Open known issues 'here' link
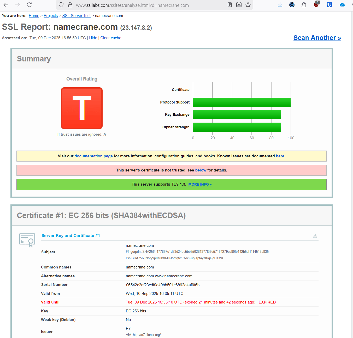This screenshot has height=338, width=353. (x=280, y=156)
